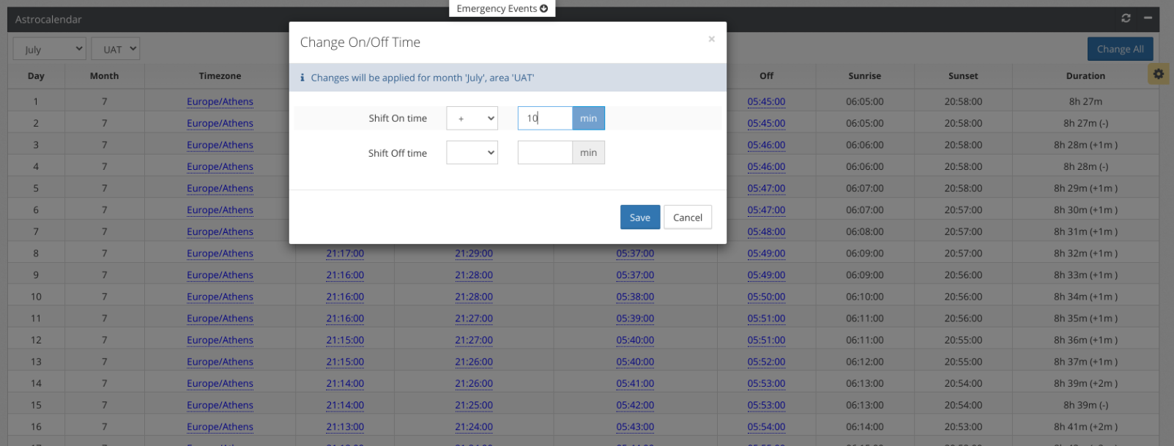The image size is (1174, 446).
Task: Expand the UAT area selector
Action: pos(116,49)
